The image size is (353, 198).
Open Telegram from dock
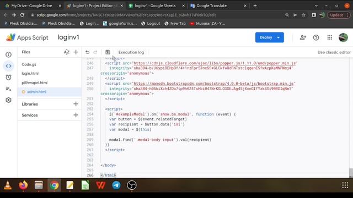[x=116, y=185]
